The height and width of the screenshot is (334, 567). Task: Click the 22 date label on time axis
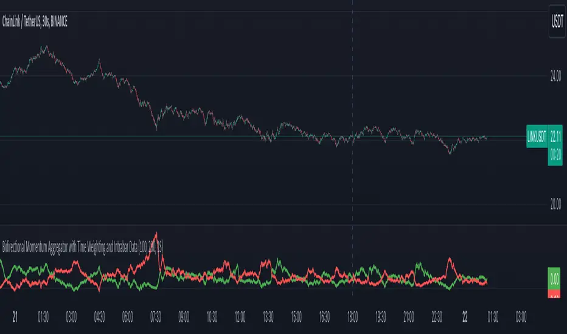pyautogui.click(x=465, y=317)
